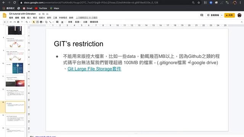The width and height of the screenshot is (244, 137).
Task: Star the presentation document
Action: [40, 14]
